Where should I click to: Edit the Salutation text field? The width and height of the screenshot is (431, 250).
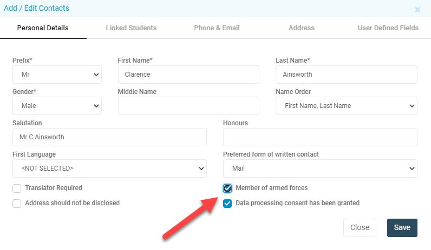pyautogui.click(x=109, y=137)
